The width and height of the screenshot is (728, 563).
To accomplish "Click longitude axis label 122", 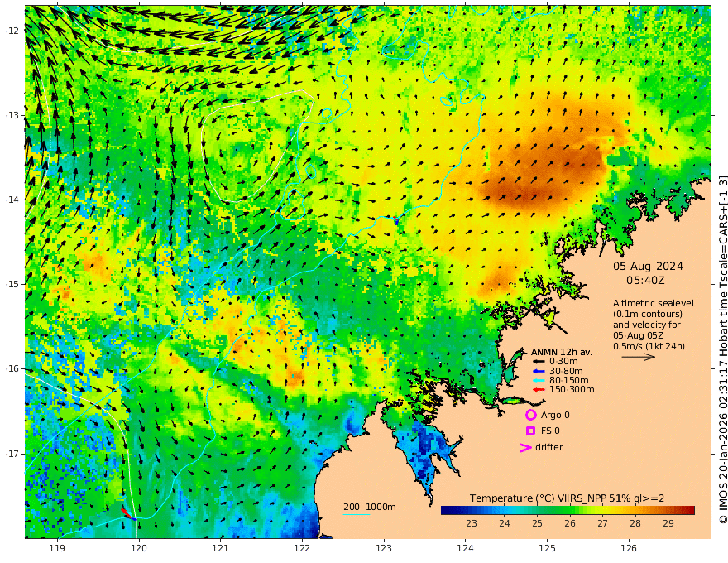I will 302,549.
